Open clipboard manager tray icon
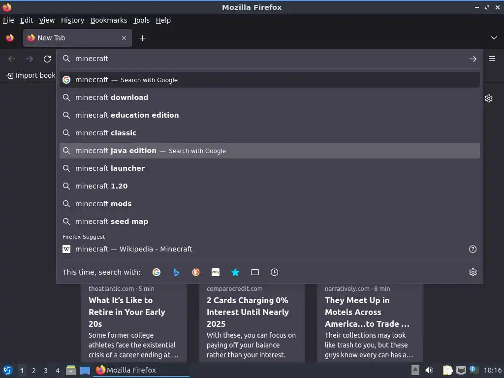Screen dimensions: 504x378 [x=447, y=370]
